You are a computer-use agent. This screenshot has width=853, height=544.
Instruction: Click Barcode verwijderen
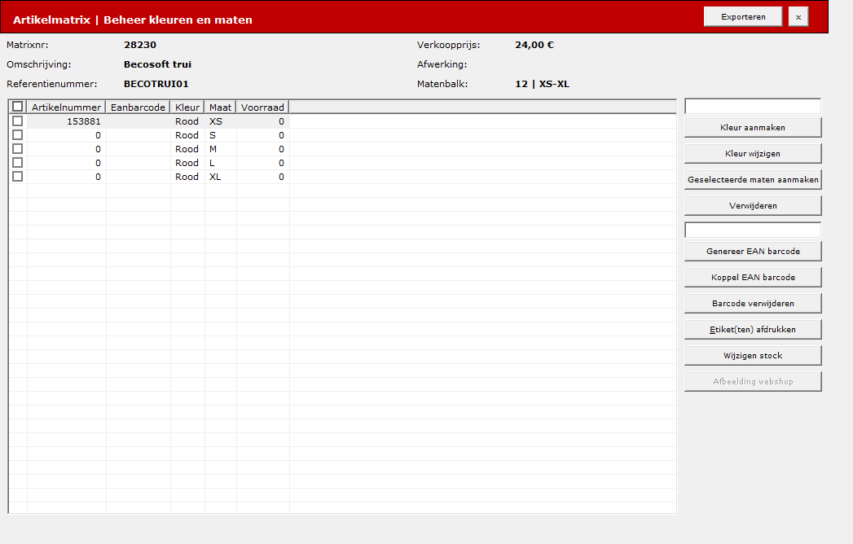point(753,304)
